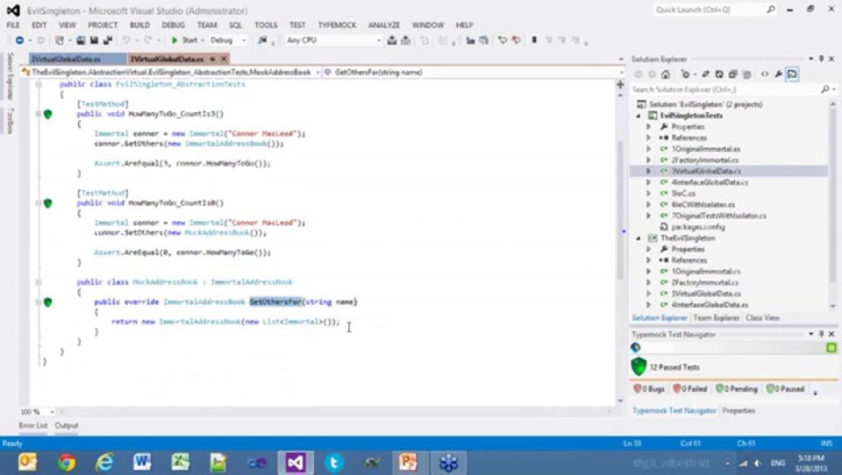The image size is (842, 475).
Task: Toggle the 0 Pending tests filter
Action: tap(737, 388)
